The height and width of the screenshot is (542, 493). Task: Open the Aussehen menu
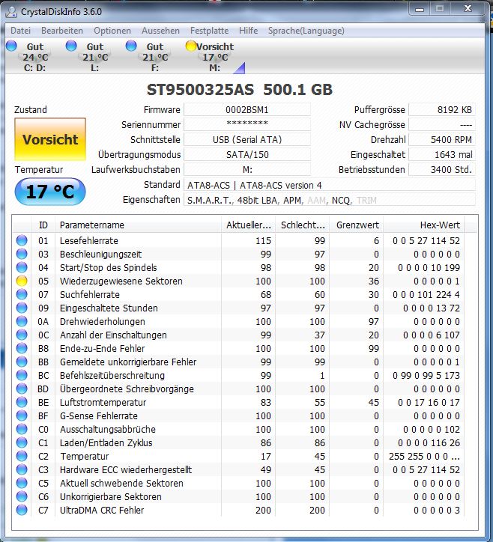160,31
